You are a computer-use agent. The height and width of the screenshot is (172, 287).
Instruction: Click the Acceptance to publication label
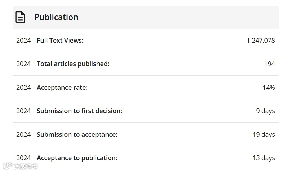click(x=77, y=158)
